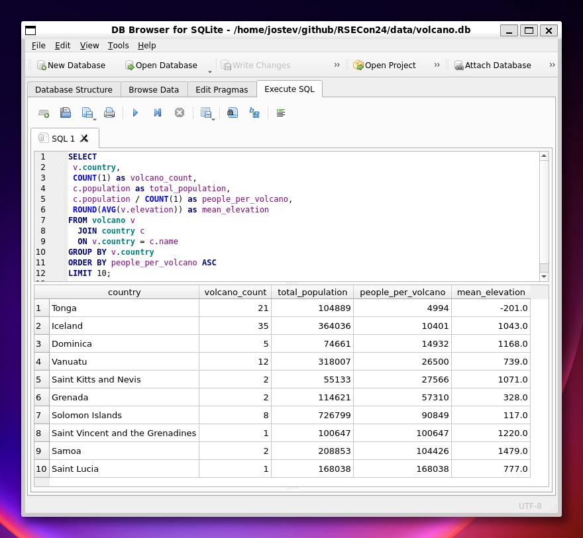The width and height of the screenshot is (583, 538).
Task: Open Find in editor with binoculars icon
Action: [232, 113]
